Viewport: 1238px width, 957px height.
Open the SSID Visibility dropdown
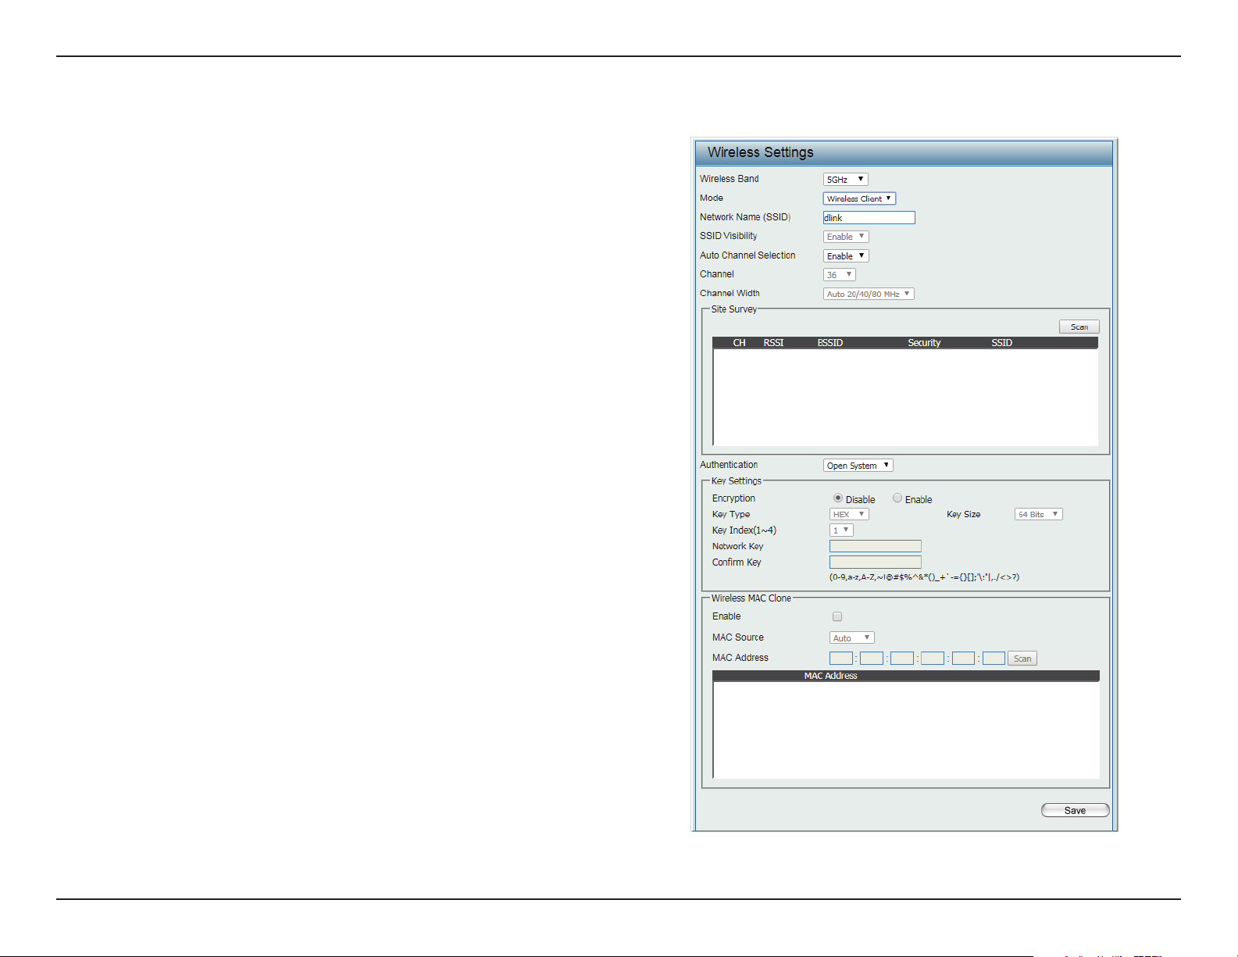[846, 237]
